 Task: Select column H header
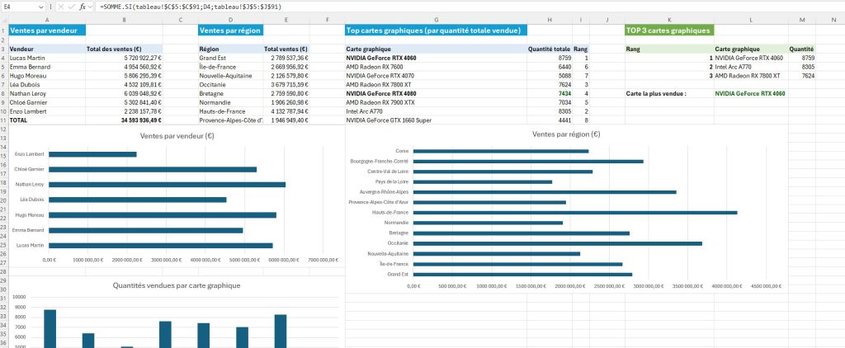coord(550,20)
